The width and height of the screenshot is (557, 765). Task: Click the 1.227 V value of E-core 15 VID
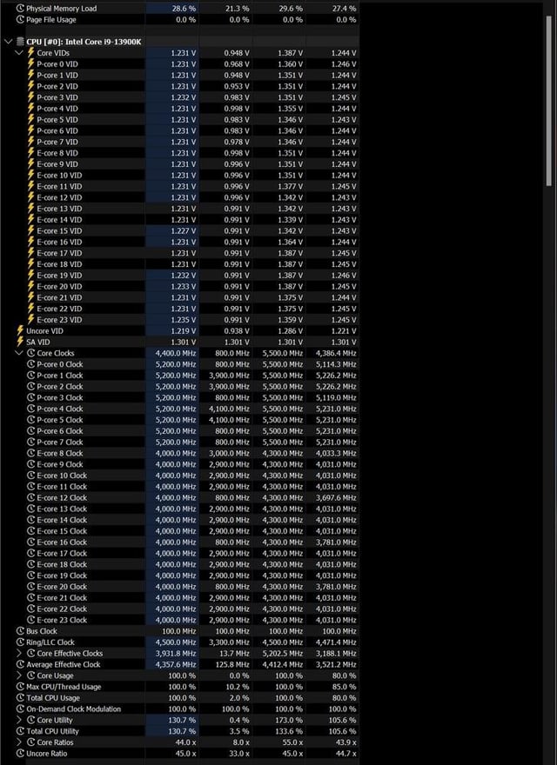click(x=184, y=230)
